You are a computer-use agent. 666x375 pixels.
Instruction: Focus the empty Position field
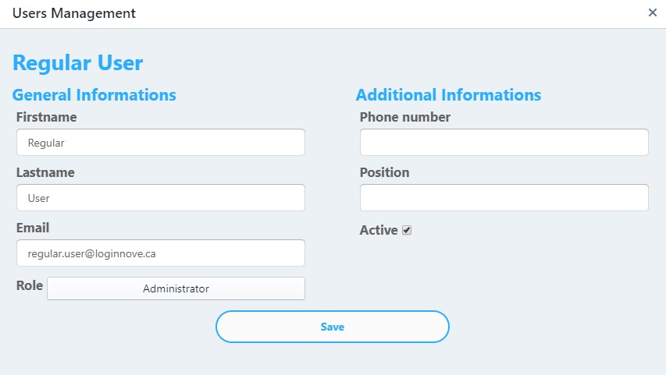pyautogui.click(x=504, y=198)
